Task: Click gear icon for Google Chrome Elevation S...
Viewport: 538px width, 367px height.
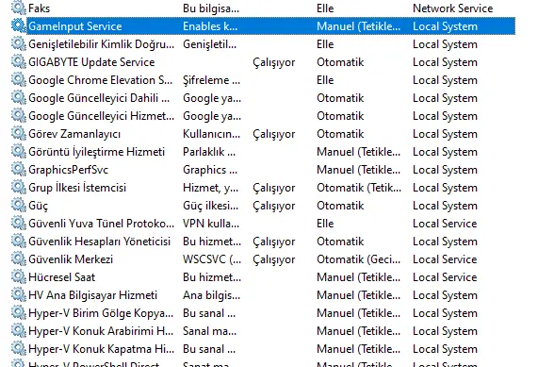Action: pyautogui.click(x=18, y=80)
